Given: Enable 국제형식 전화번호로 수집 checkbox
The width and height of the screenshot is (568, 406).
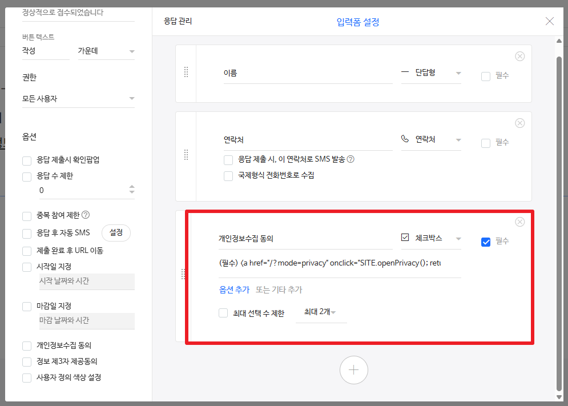Looking at the screenshot, I should (x=228, y=176).
